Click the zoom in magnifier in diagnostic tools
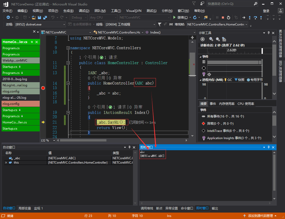 coord(211,39)
